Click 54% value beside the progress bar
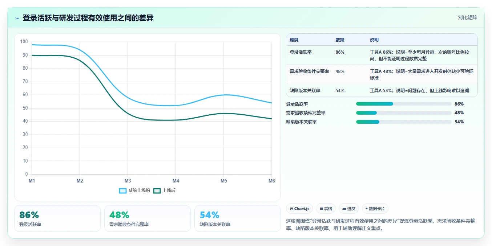Image resolution: width=492 pixels, height=246 pixels. 459,122
